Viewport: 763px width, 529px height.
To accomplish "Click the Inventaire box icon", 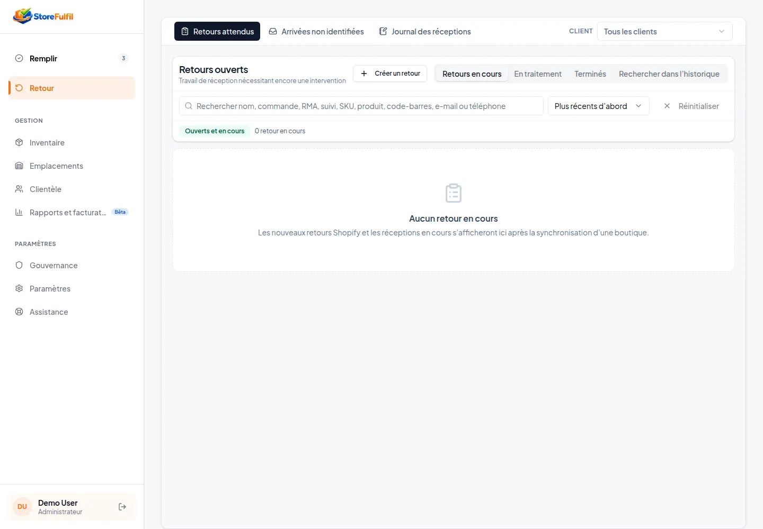I will tap(19, 142).
